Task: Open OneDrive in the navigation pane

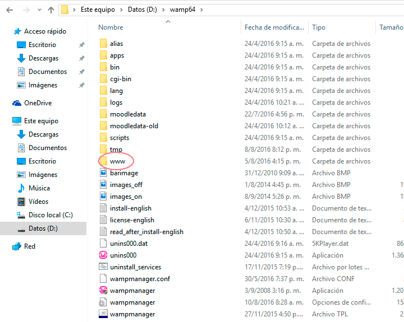Action: 38,103
